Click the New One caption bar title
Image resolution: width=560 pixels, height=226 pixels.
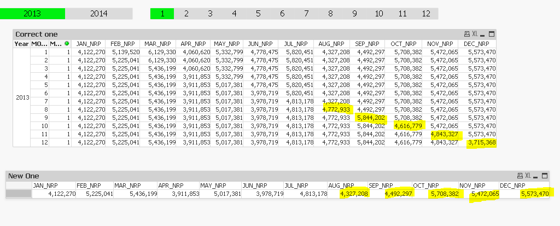pos(24,176)
